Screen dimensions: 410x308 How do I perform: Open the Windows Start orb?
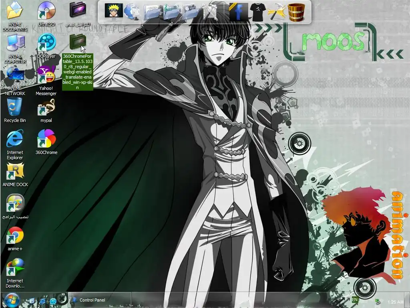[x=12, y=300]
